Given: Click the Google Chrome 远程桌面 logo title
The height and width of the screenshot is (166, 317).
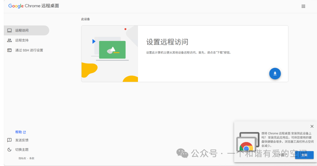Looking at the screenshot, I should click(x=33, y=6).
